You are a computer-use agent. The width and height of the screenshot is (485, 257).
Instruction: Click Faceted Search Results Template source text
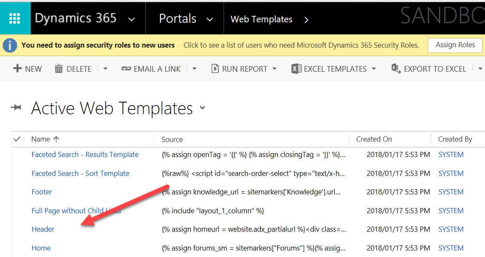253,154
